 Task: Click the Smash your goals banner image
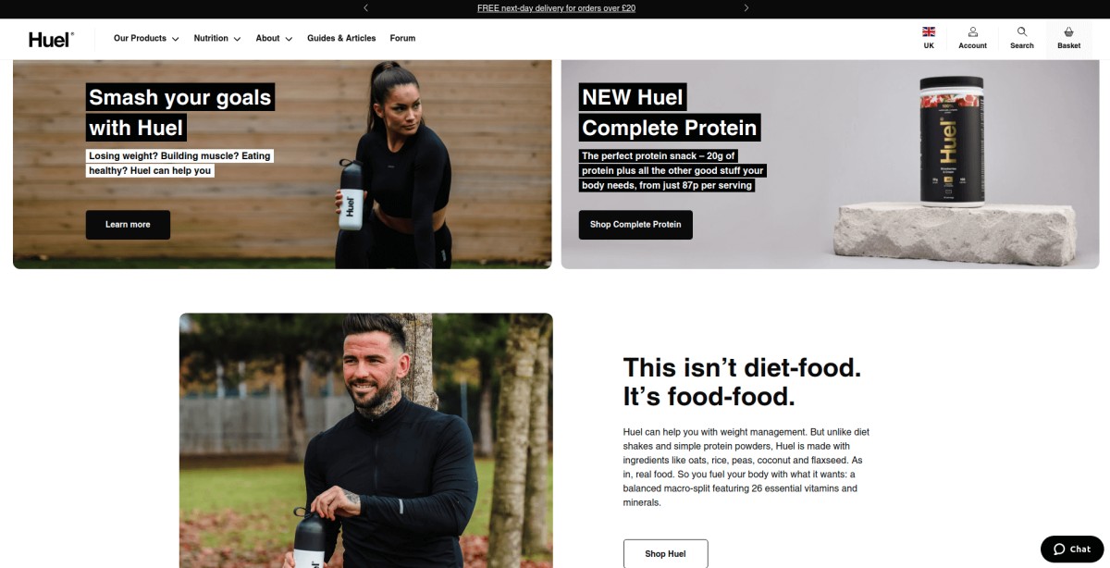click(282, 165)
